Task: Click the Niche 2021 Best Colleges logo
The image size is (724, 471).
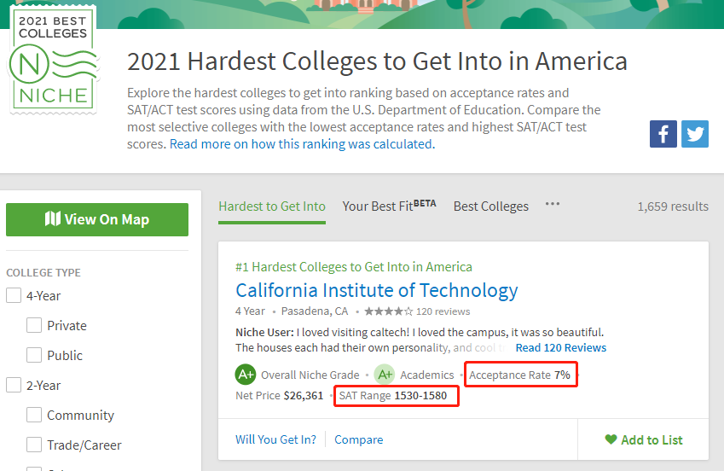Action: coord(53,60)
